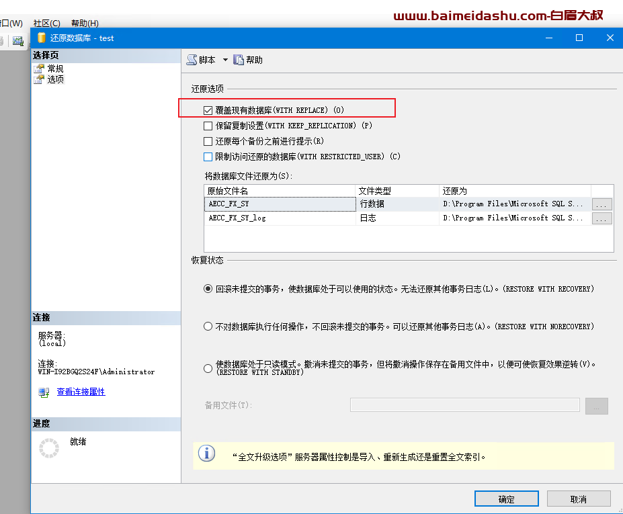
Task: Click the 脚本 script icon in toolbar
Action: pos(192,60)
